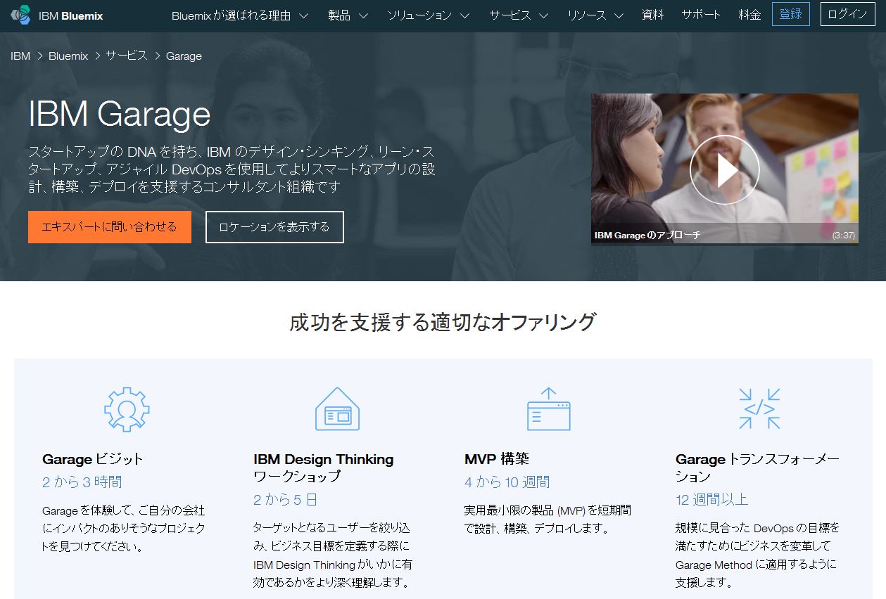Expand the Bluemixが選ばれる理由 dropdown menu
The height and width of the screenshot is (599, 886).
[x=240, y=15]
